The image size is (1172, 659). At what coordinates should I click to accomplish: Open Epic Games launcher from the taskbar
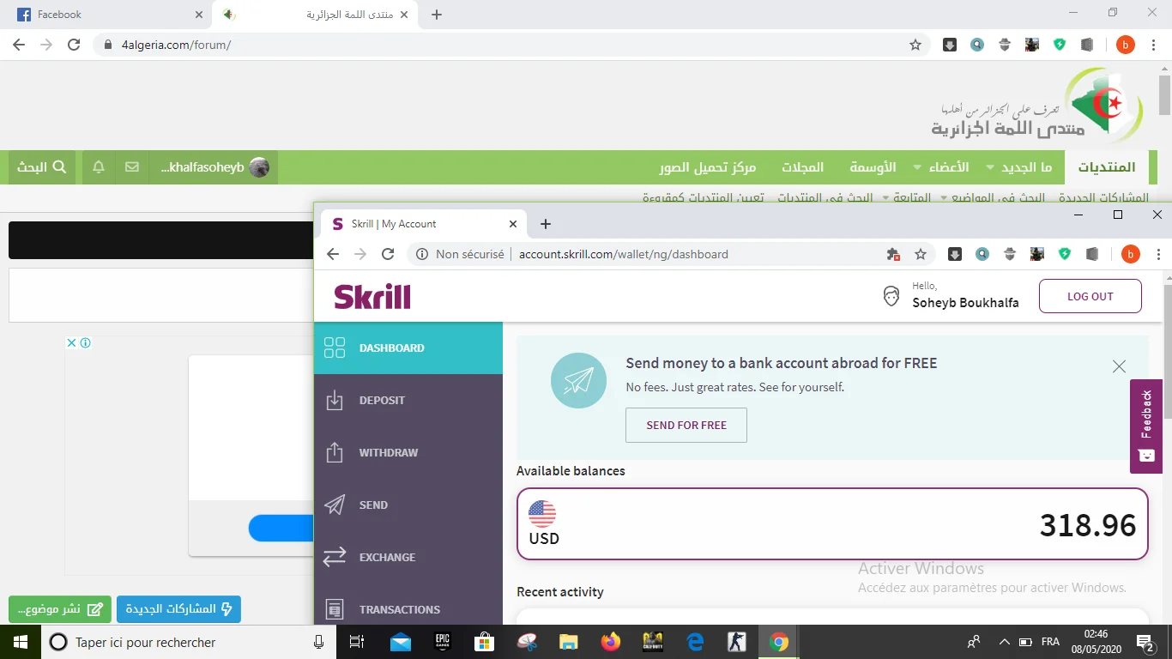[443, 642]
